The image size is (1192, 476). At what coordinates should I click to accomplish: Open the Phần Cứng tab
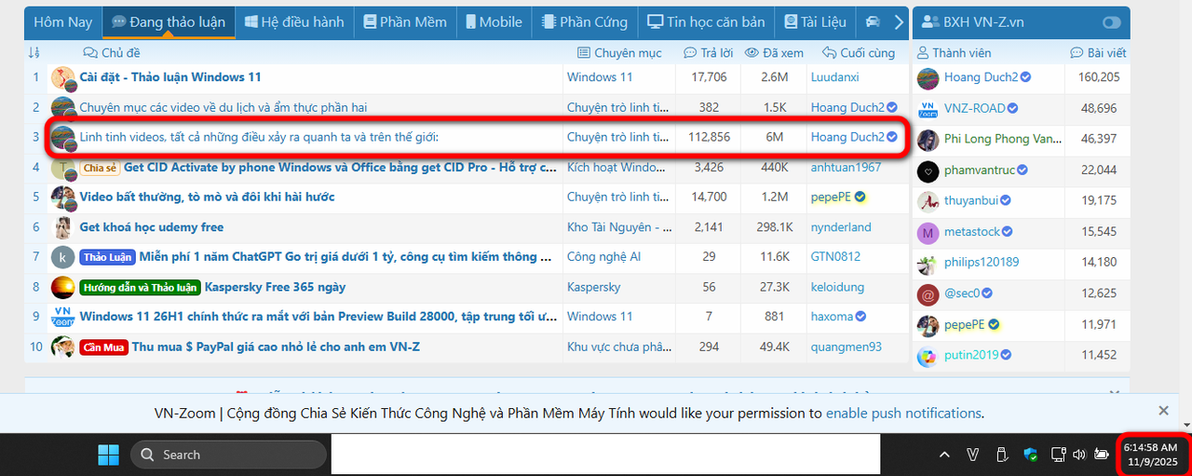pyautogui.click(x=584, y=21)
